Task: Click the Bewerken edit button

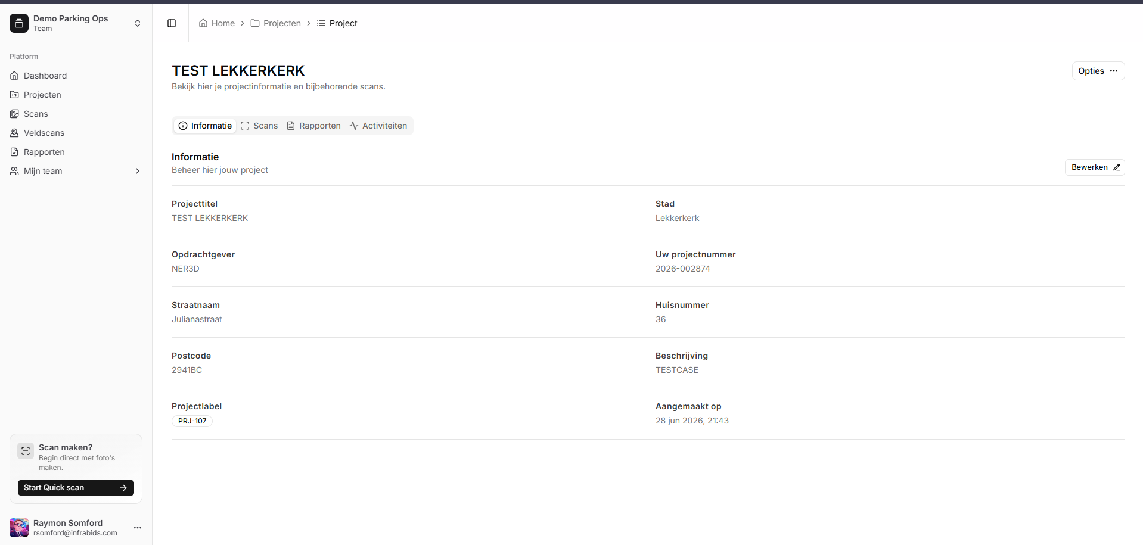Action: (1095, 167)
